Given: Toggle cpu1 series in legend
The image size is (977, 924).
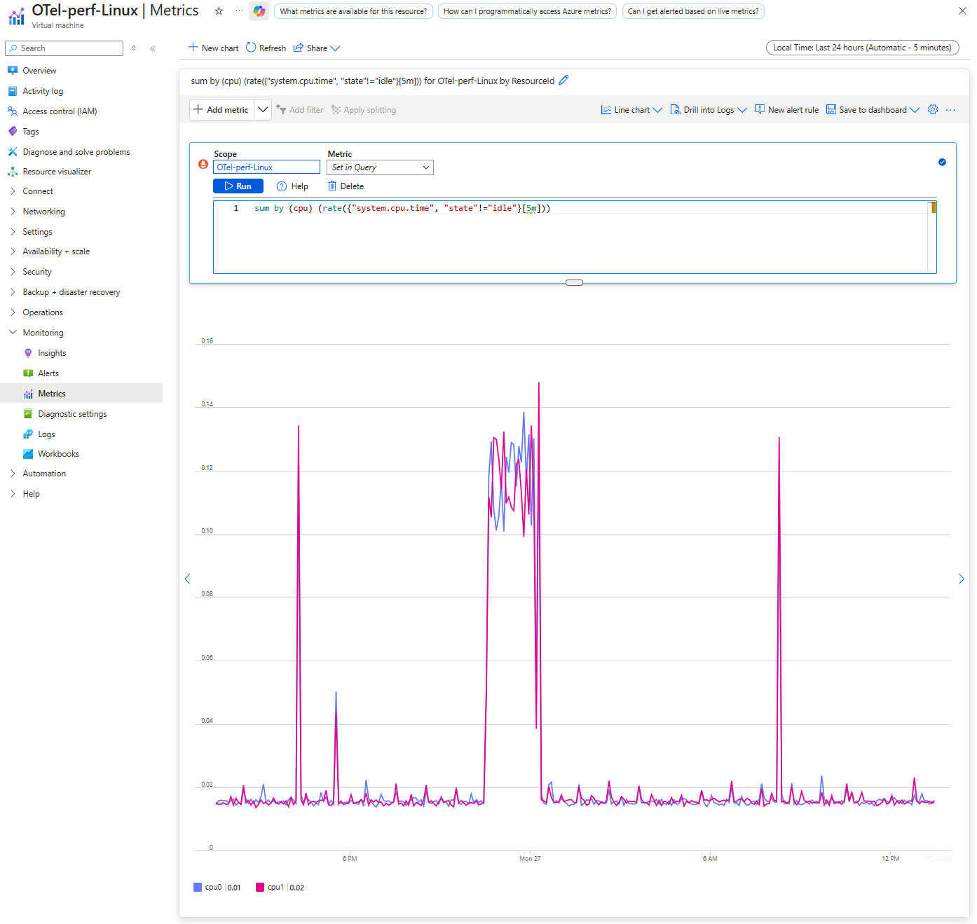Looking at the screenshot, I should (x=275, y=888).
